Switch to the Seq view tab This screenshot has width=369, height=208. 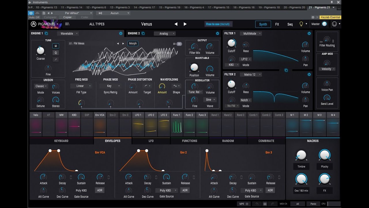(290, 24)
